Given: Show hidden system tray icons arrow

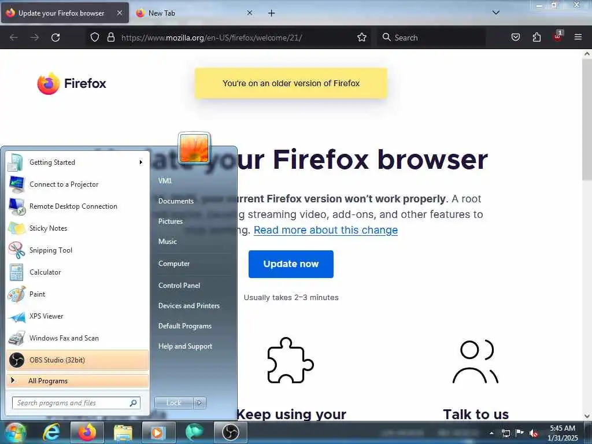Looking at the screenshot, I should coord(491,433).
